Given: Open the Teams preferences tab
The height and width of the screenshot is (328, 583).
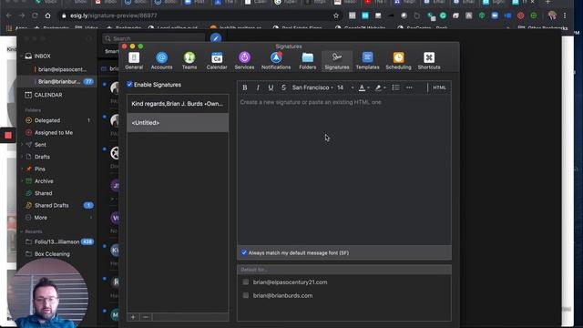Looking at the screenshot, I should [189, 61].
